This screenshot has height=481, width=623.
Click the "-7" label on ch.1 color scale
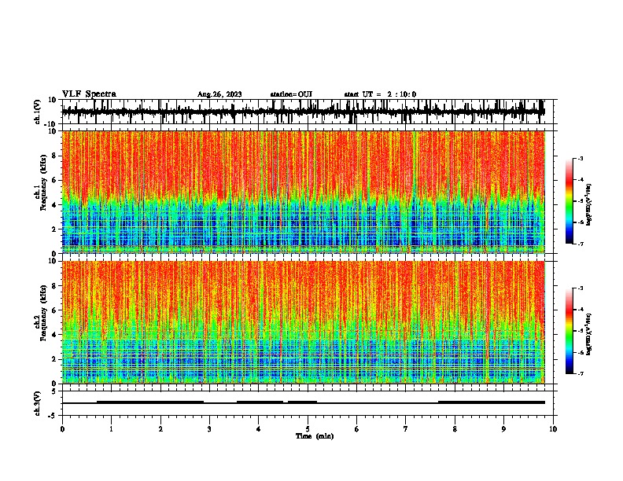[581, 244]
